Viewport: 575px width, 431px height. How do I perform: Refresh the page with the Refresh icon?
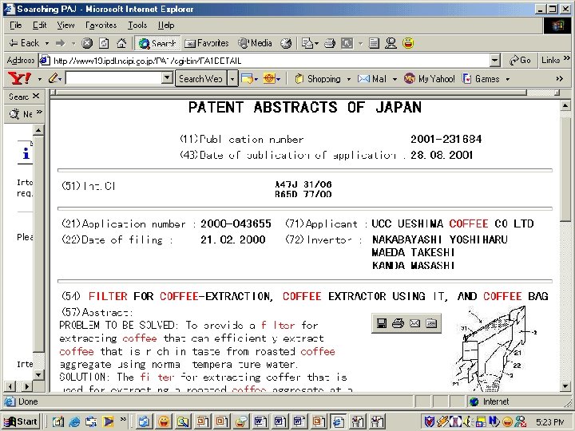(104, 43)
